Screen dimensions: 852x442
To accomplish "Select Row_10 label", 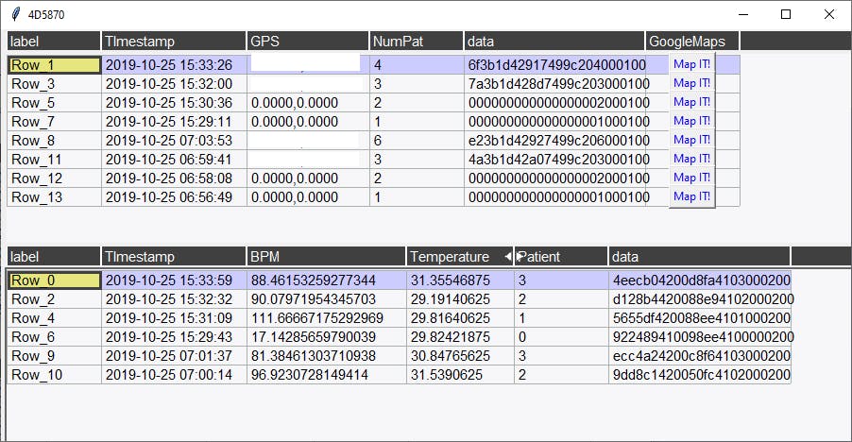I will [55, 375].
